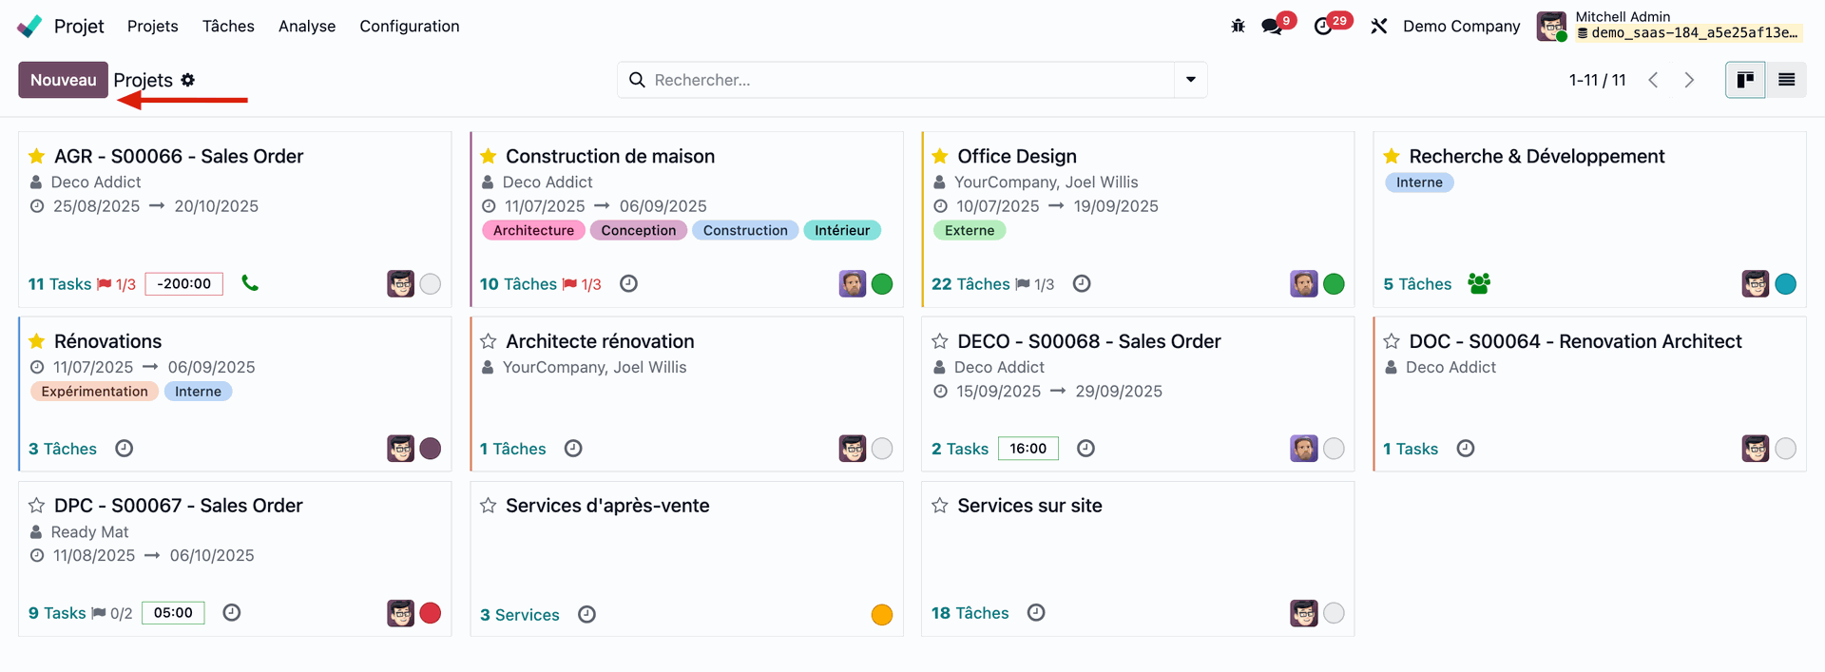
Task: Open the debug bug icon menu
Action: (1238, 27)
